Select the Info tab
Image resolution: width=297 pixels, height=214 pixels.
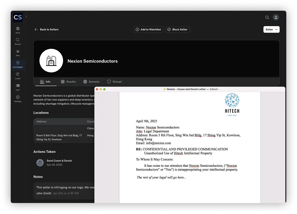pyautogui.click(x=45, y=82)
